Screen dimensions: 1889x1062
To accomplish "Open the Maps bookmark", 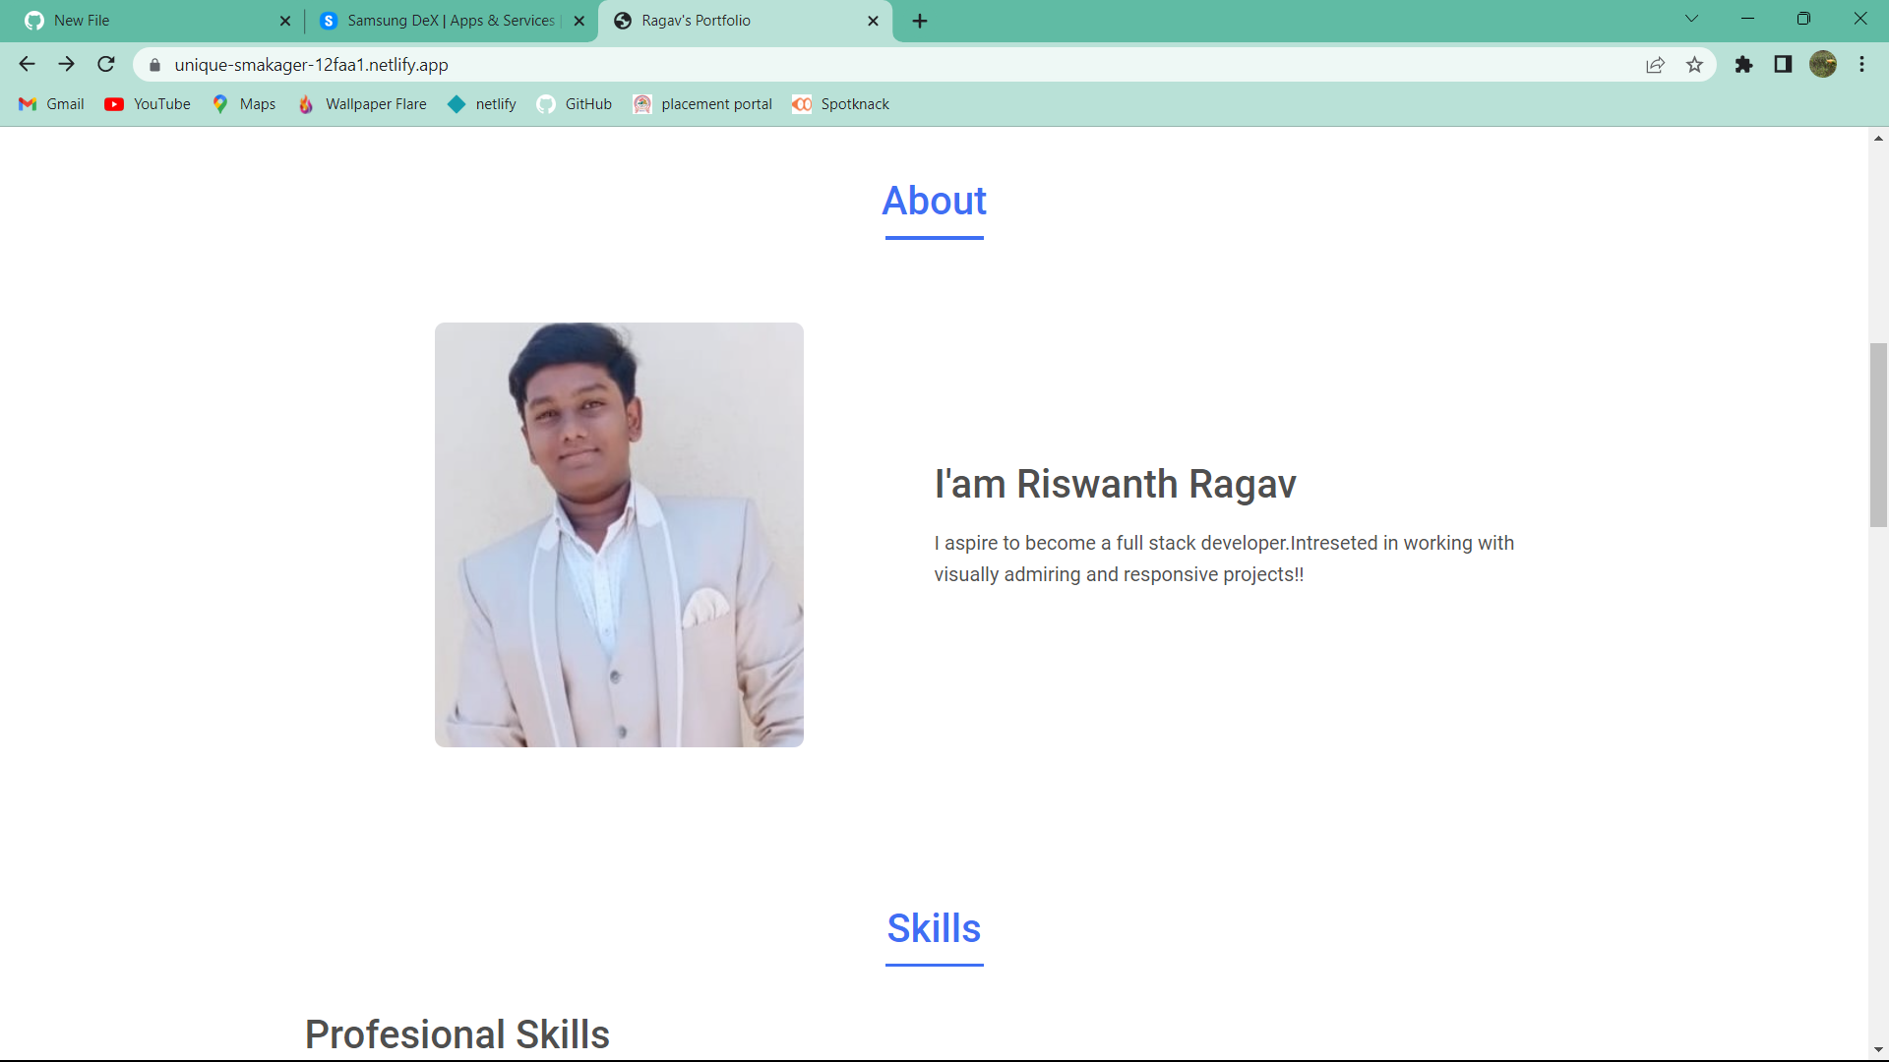I will 245,104.
